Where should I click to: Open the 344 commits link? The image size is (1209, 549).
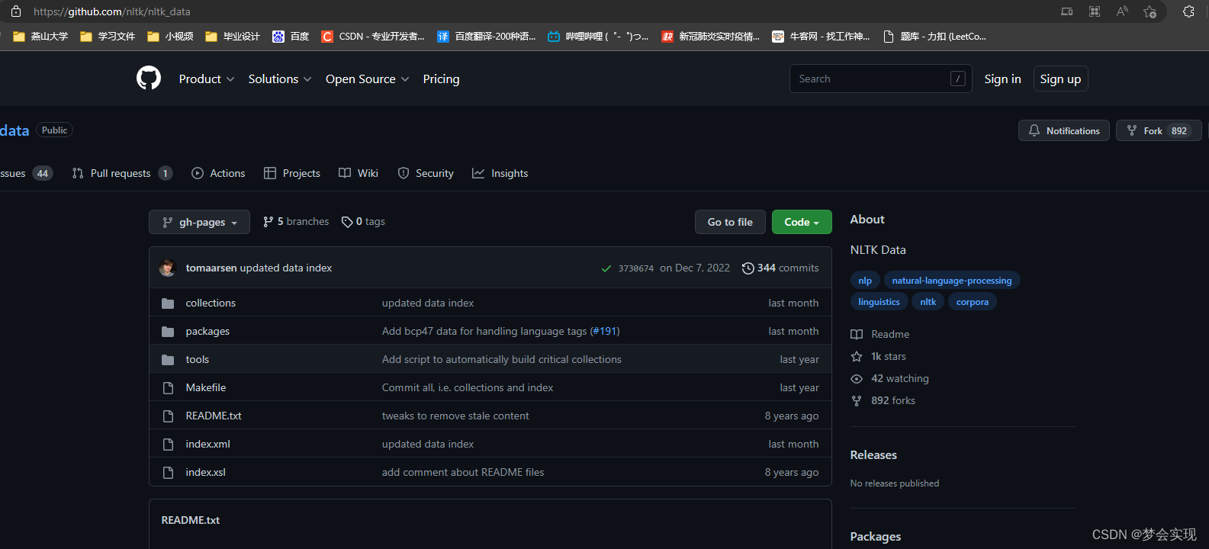pos(780,268)
